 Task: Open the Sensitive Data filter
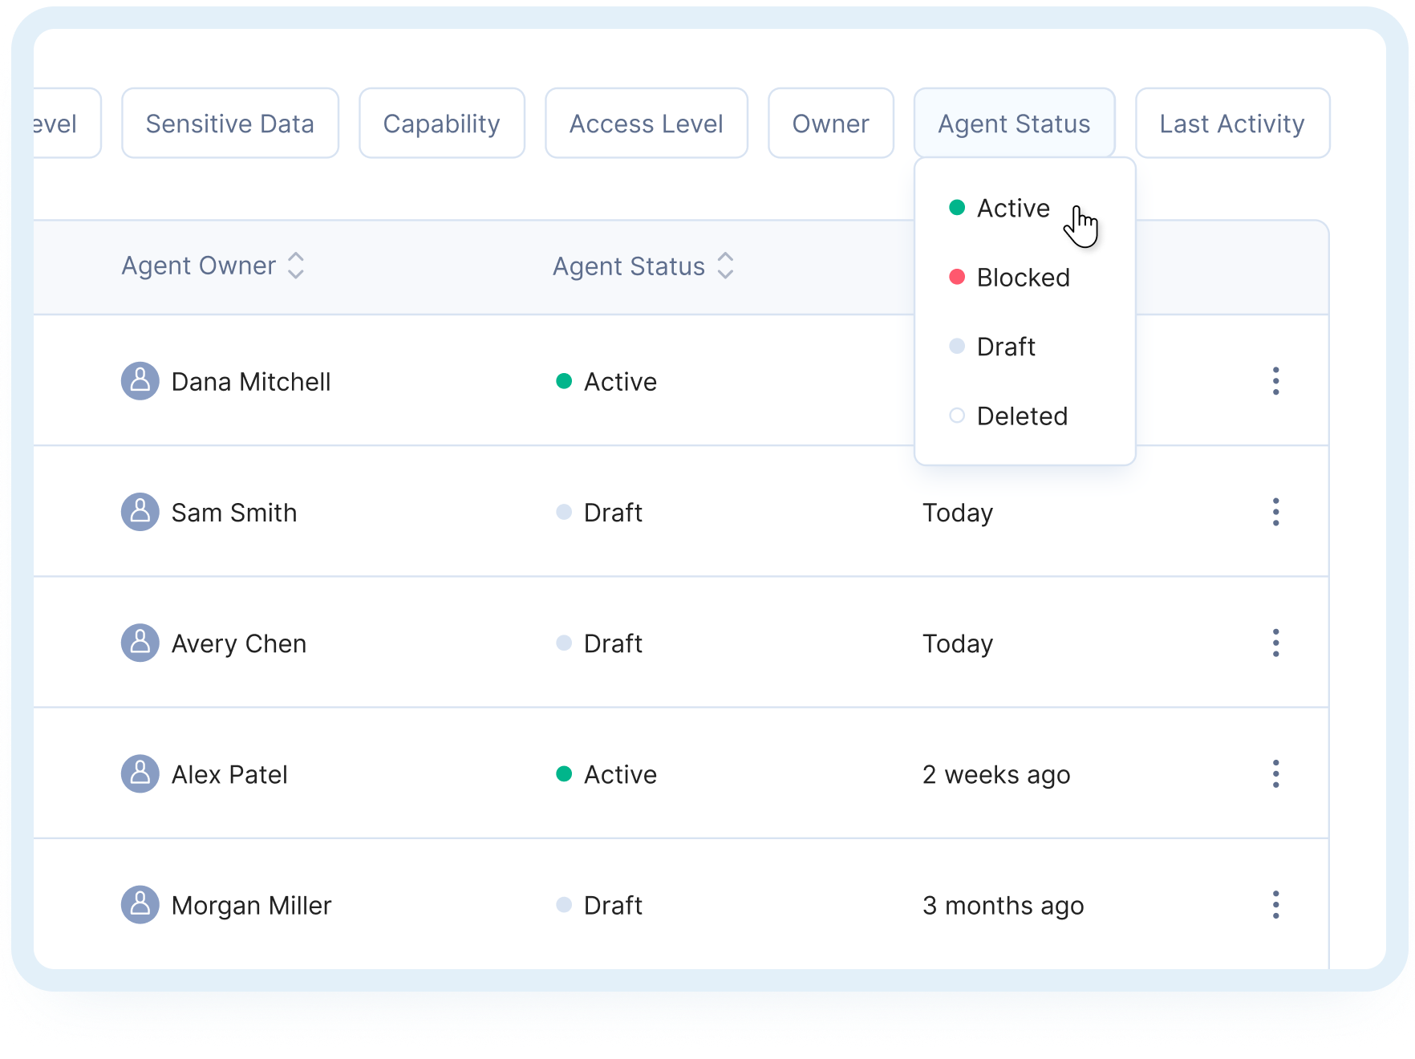(x=230, y=123)
